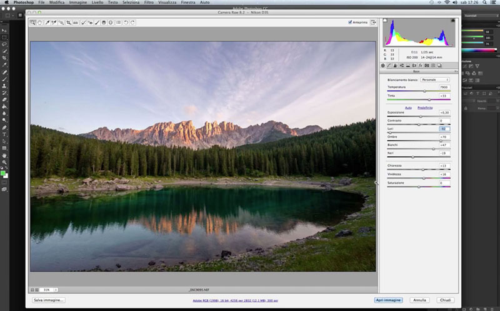Open the Base panel options menu
The width and height of the screenshot is (500, 311).
pyautogui.click(x=456, y=71)
